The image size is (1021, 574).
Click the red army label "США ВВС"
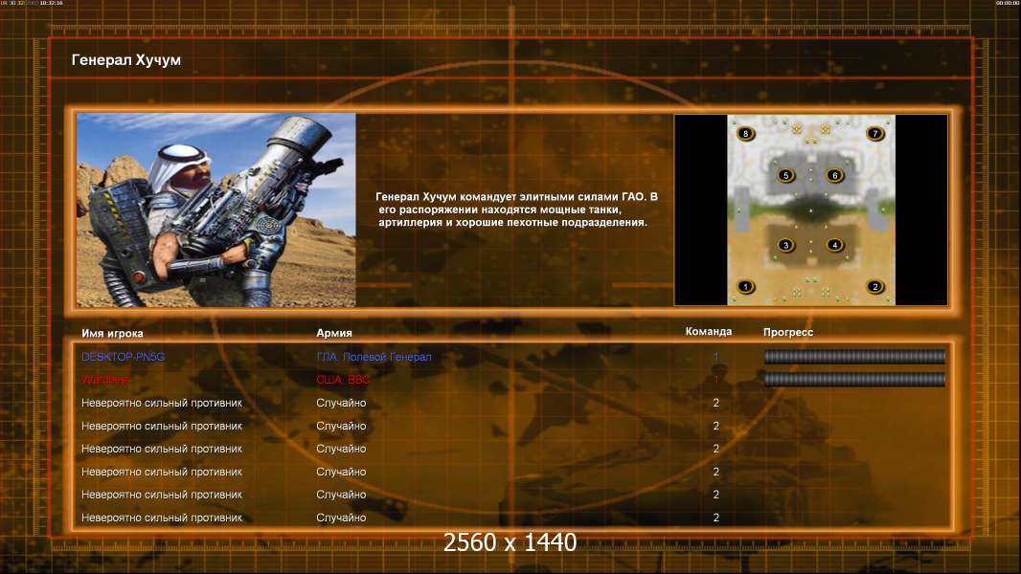coord(343,380)
